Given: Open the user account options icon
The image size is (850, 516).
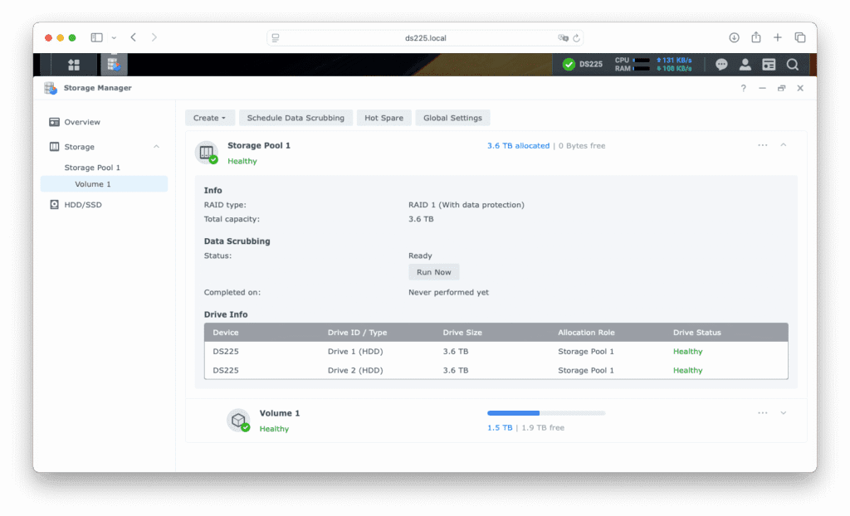Looking at the screenshot, I should coord(745,65).
